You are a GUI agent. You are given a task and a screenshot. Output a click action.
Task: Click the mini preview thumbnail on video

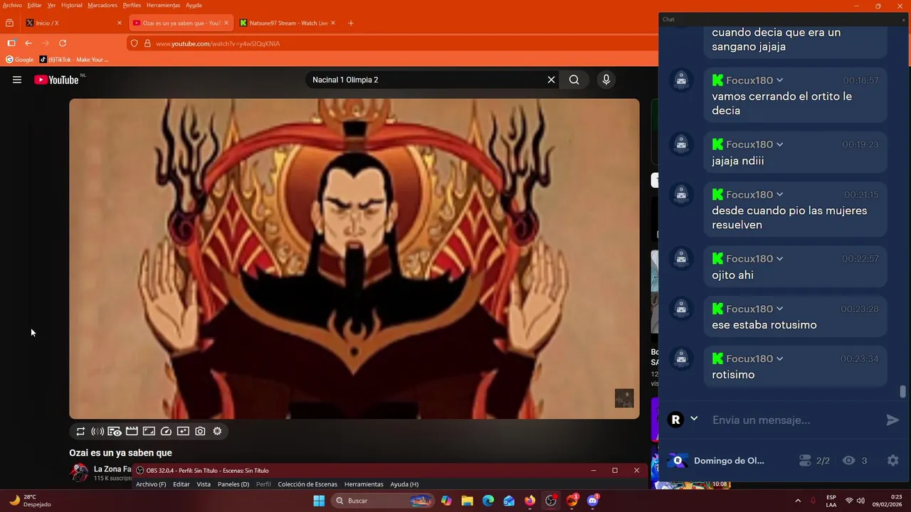pyautogui.click(x=624, y=398)
